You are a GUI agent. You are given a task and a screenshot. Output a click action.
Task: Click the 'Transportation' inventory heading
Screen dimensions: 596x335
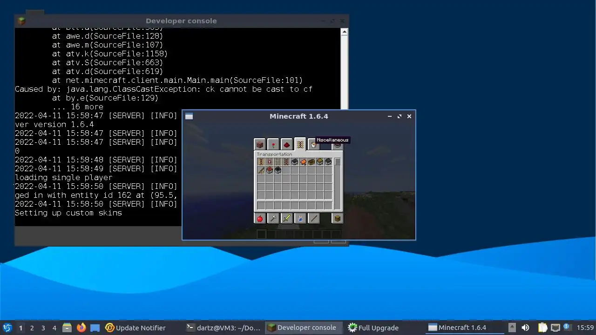274,154
